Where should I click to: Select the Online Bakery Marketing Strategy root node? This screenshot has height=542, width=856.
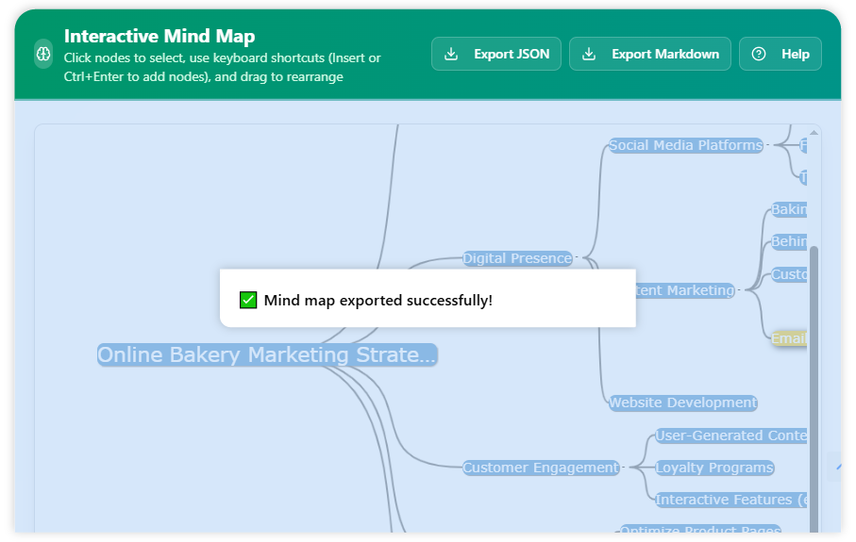tap(267, 355)
